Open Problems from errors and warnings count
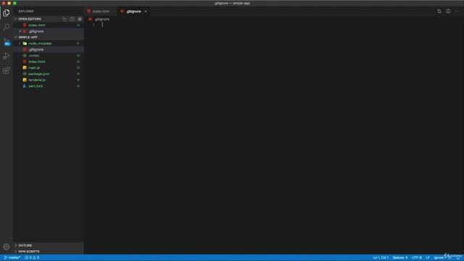Screen dimensions: 464x261 point(32,258)
